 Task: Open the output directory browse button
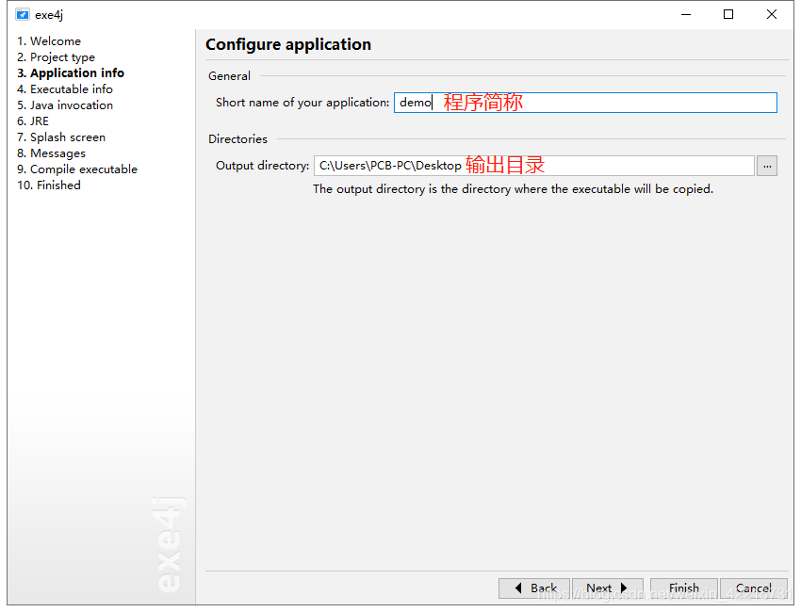pos(767,166)
